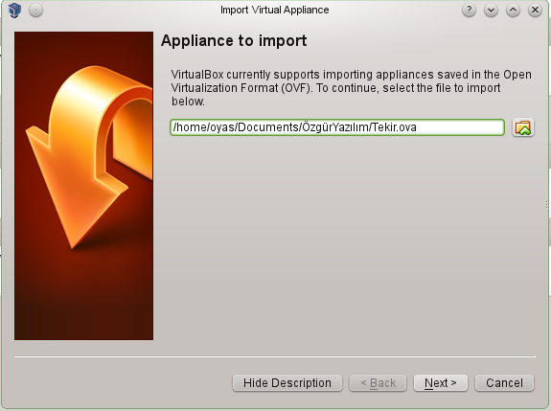Focus the Tekir.ova file path field

(337, 127)
